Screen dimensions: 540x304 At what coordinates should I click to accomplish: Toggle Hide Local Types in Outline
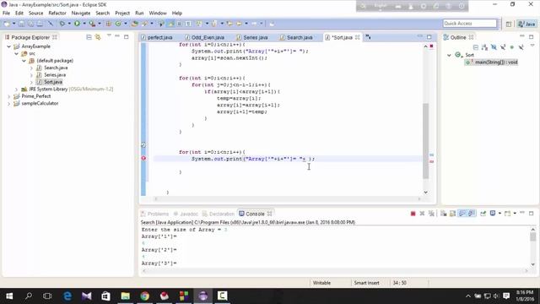pos(521,47)
